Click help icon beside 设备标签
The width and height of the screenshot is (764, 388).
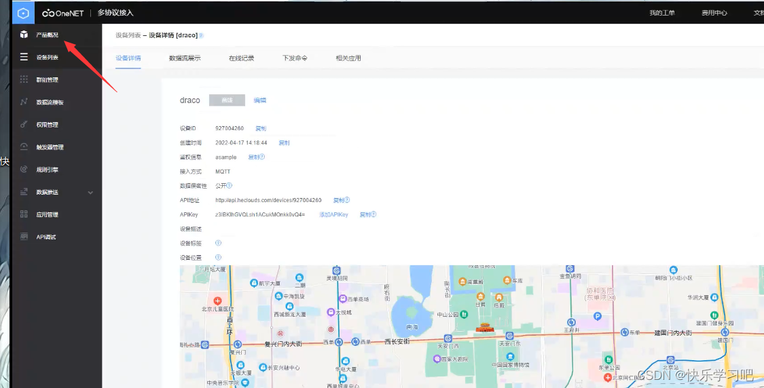tap(218, 243)
